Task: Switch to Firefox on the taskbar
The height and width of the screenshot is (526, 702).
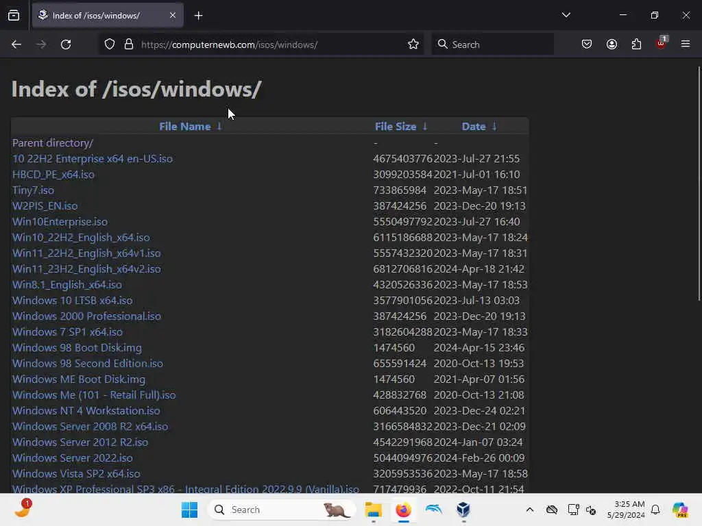Action: (403, 510)
